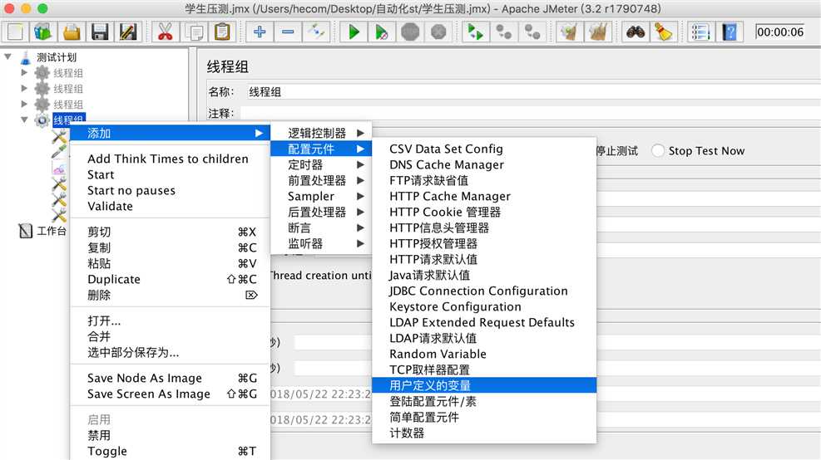Open the 前置处理器 submenu
Image resolution: width=821 pixels, height=460 pixels.
[x=321, y=180]
